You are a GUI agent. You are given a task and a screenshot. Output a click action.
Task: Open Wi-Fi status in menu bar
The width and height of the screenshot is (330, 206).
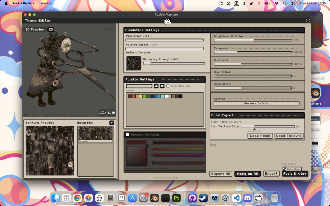coord(277,3)
